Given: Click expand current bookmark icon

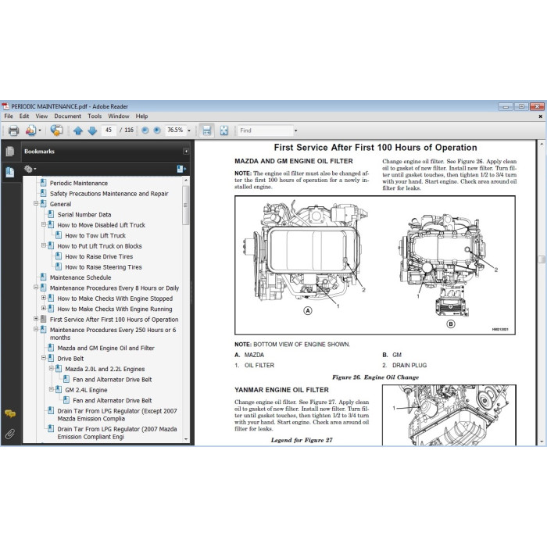Looking at the screenshot, I should click(x=181, y=170).
